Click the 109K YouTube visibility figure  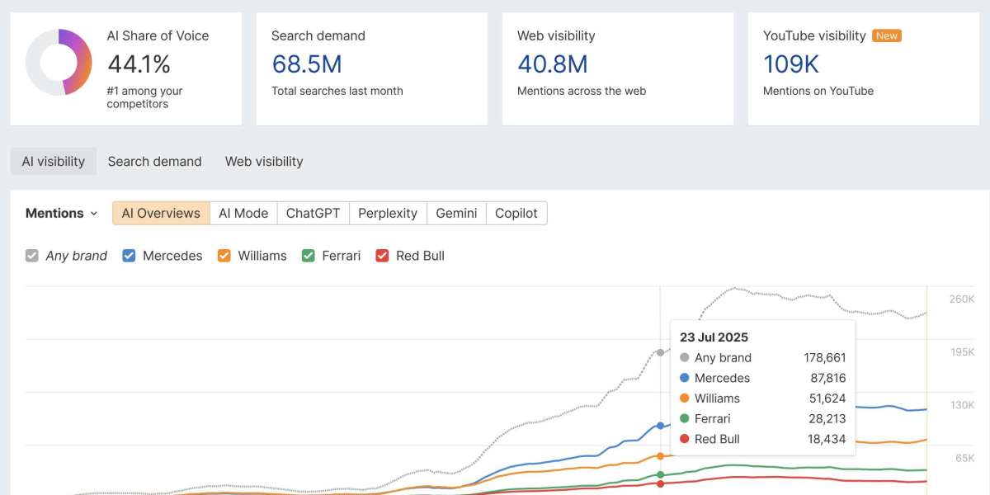point(791,64)
